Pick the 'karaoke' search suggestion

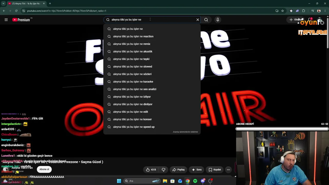152,82
